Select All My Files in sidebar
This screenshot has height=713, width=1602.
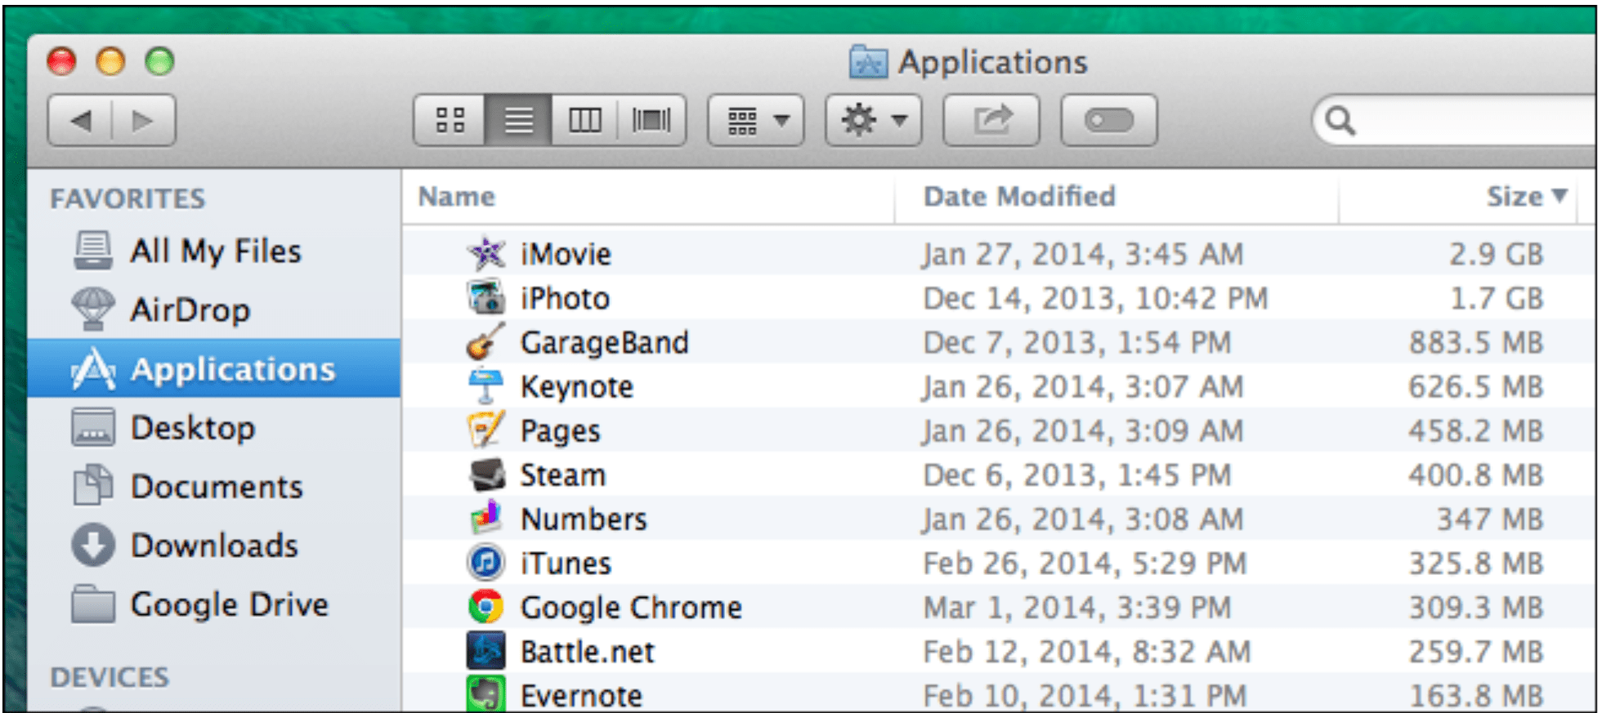point(214,251)
